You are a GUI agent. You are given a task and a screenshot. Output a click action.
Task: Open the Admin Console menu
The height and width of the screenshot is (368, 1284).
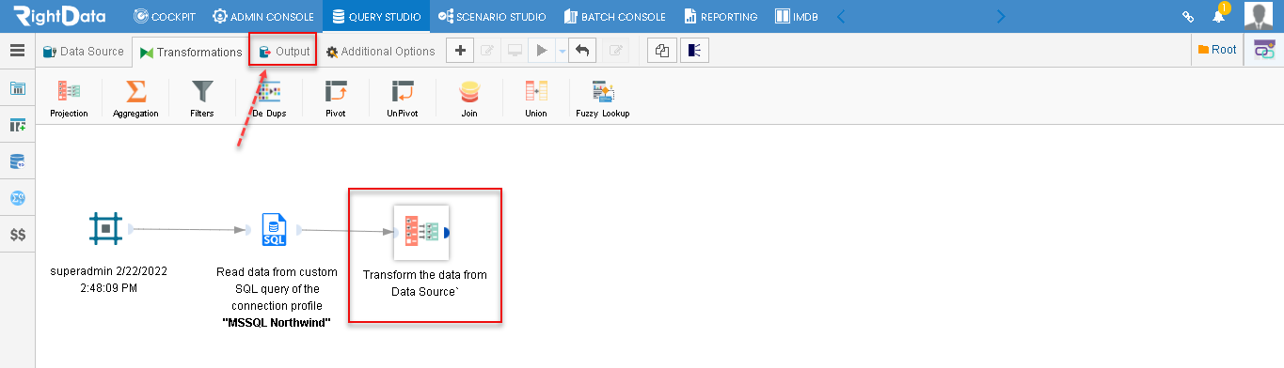263,16
